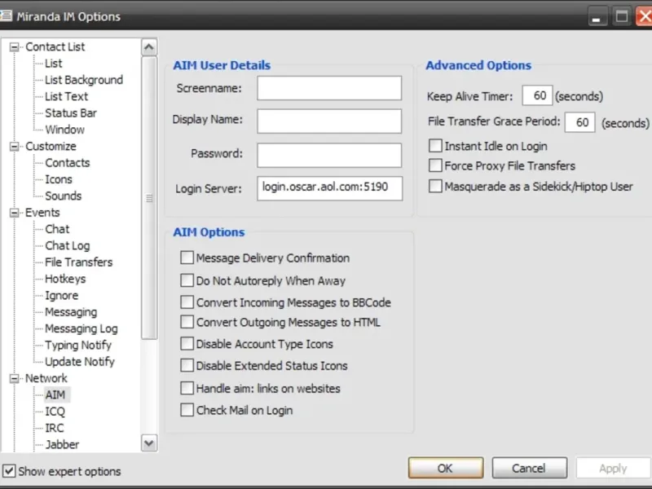Open the Jabber network settings

62,444
